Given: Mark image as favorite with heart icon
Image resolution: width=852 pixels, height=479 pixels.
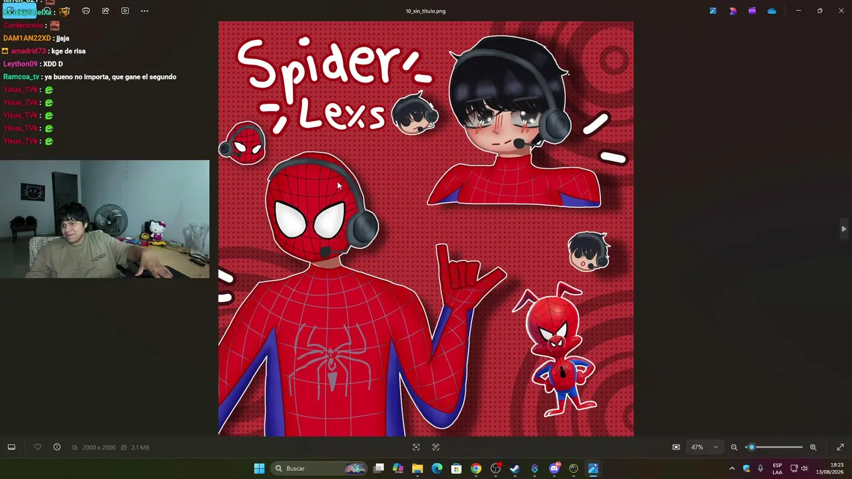Looking at the screenshot, I should click(x=37, y=447).
